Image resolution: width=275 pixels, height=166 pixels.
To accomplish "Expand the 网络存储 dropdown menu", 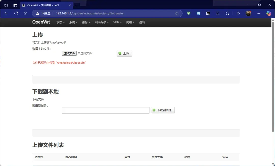I will pyautogui.click(x=102, y=22).
